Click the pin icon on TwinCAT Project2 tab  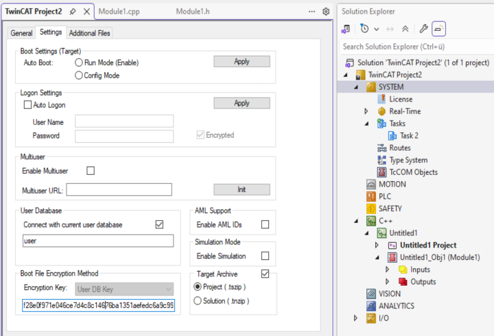click(x=73, y=12)
